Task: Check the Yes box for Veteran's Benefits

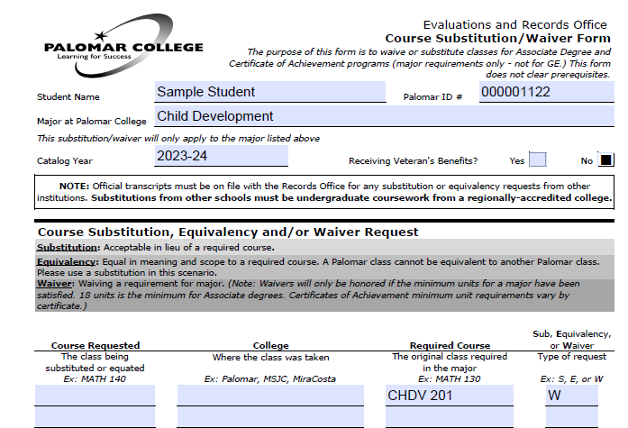Action: [537, 159]
